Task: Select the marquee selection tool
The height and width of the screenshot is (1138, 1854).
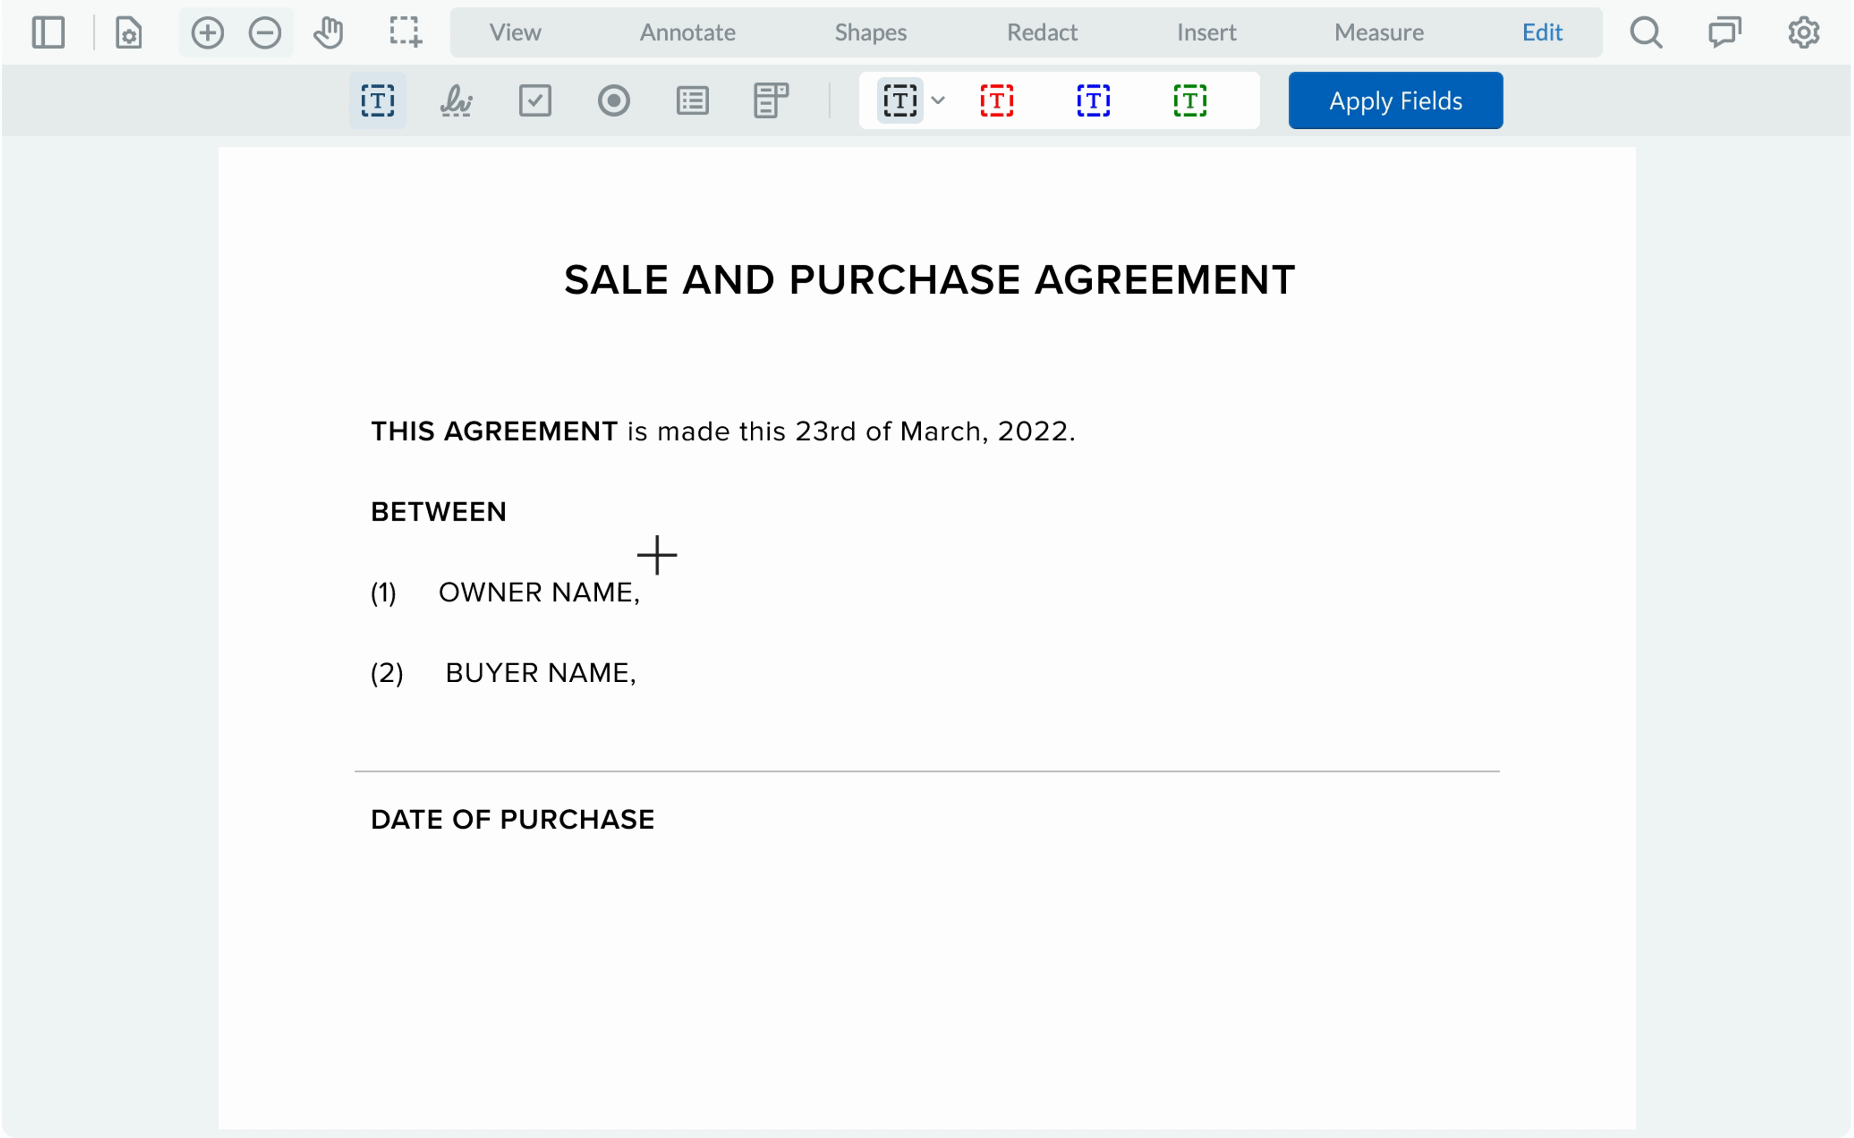Action: click(406, 32)
